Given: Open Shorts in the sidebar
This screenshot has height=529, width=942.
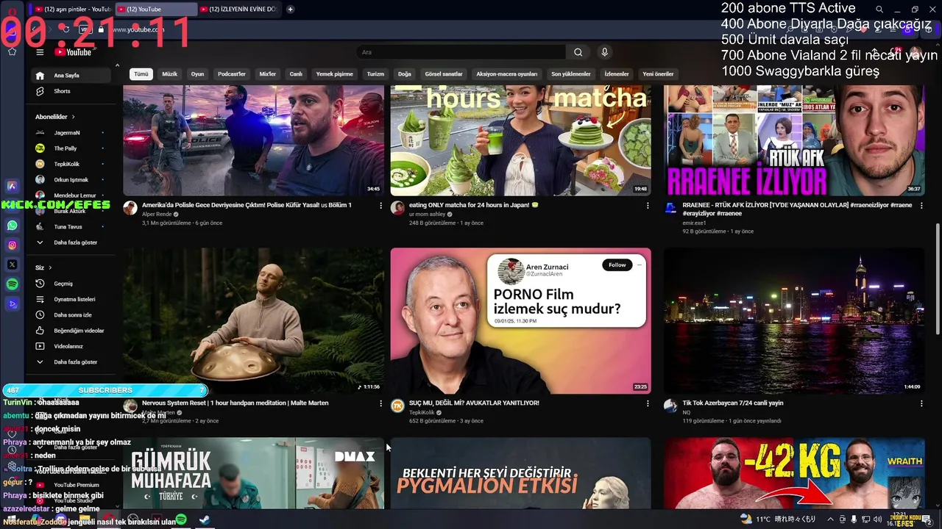Looking at the screenshot, I should [x=72, y=91].
